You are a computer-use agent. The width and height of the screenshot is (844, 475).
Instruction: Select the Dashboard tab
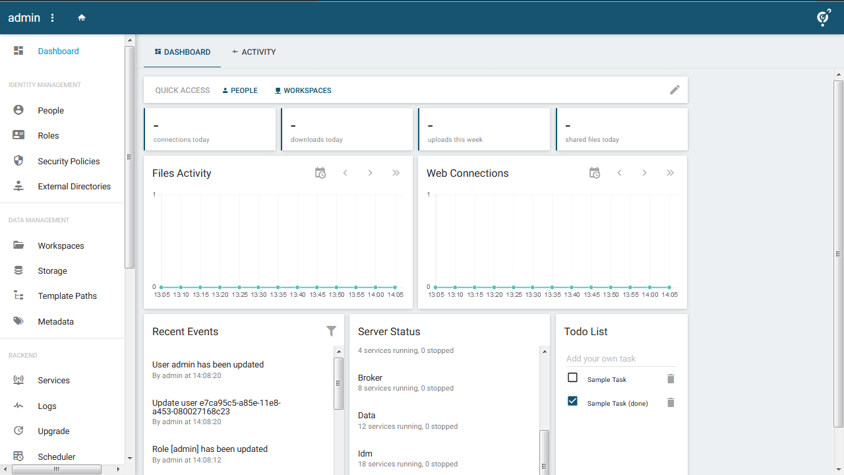pos(183,52)
